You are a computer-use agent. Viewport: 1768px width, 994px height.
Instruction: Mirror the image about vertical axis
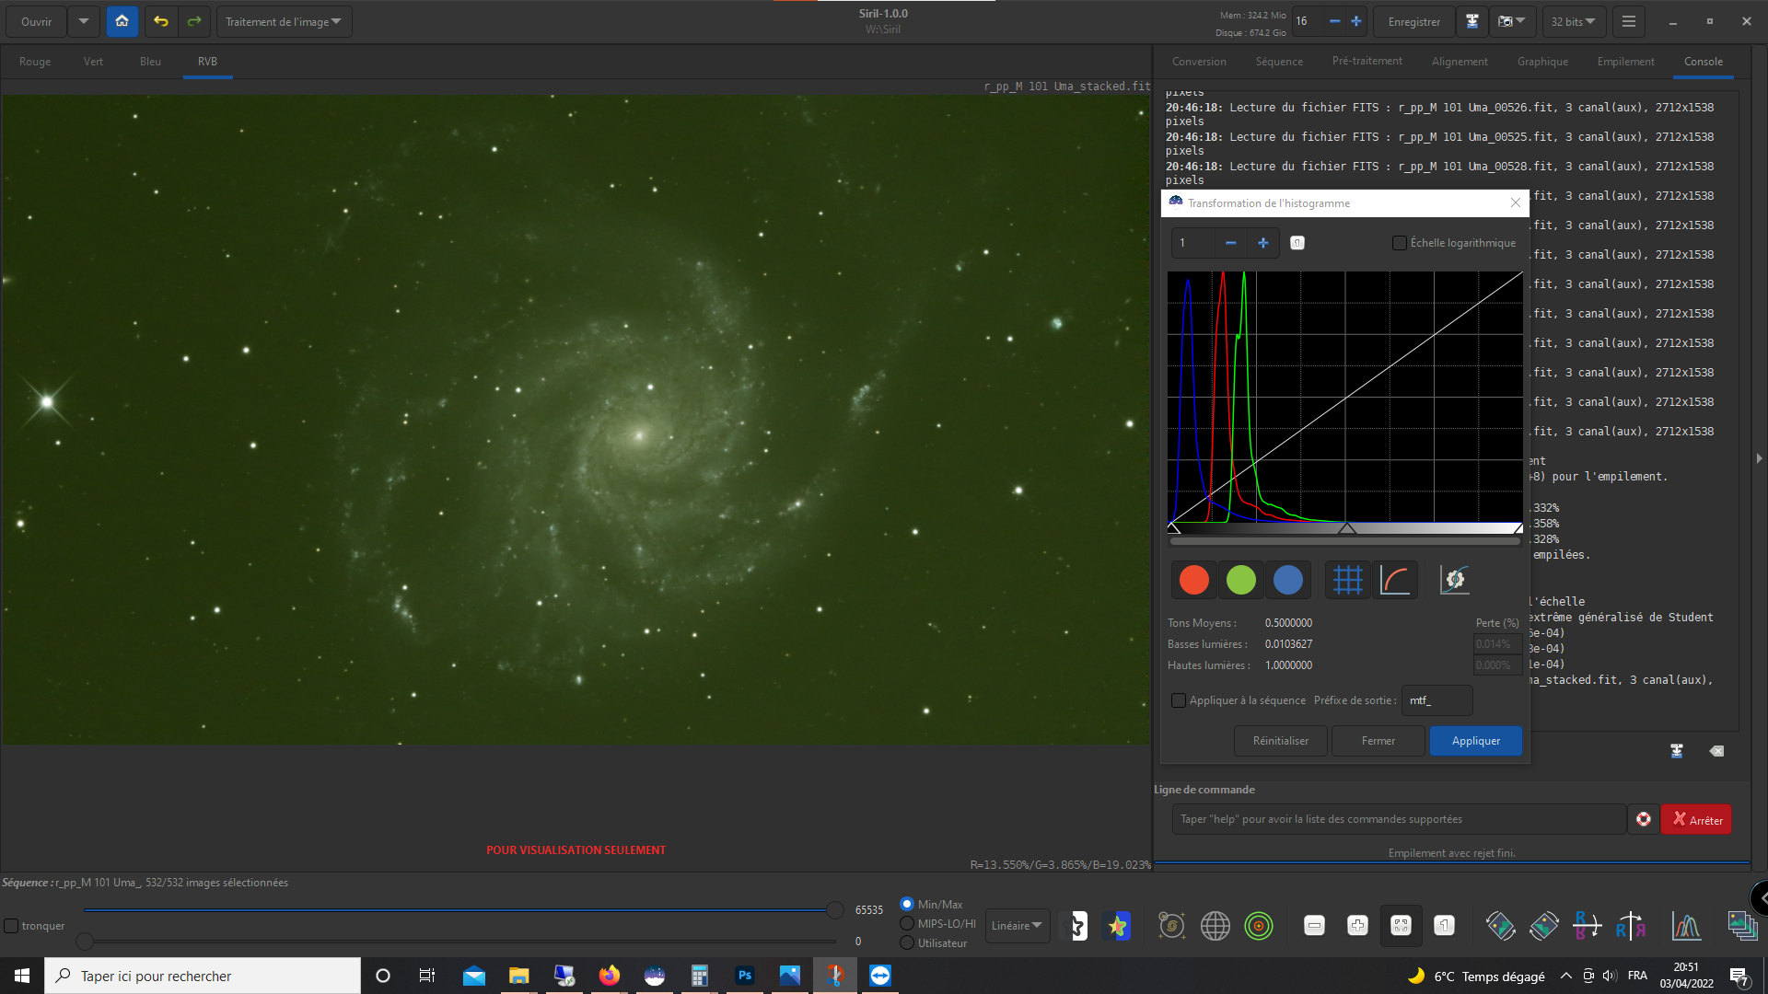(1631, 926)
